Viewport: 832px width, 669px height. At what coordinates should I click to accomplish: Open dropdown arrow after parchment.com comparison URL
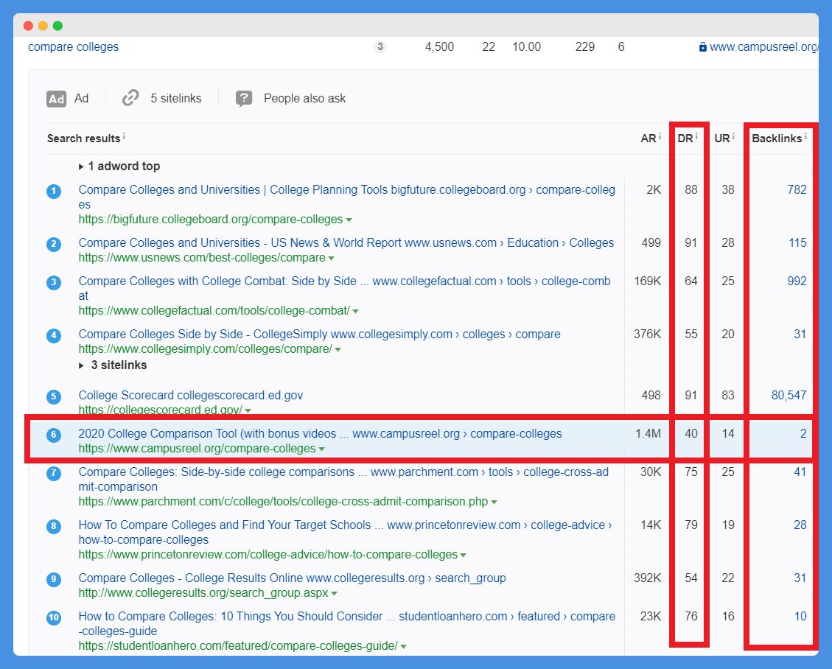click(x=494, y=502)
